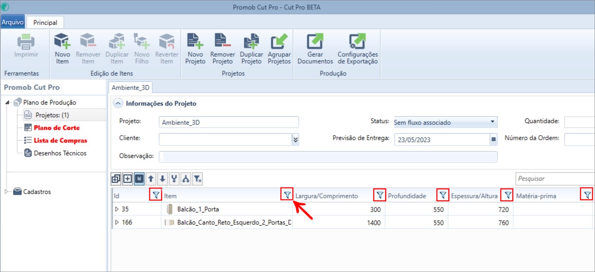This screenshot has width=595, height=272.
Task: Expand row 35 in the item grid
Action: pos(117,209)
